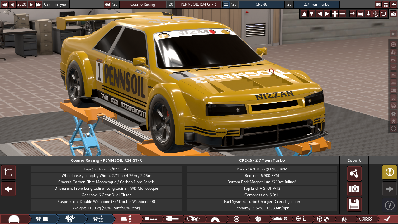Click the top-down view arrow icon

pos(368,14)
